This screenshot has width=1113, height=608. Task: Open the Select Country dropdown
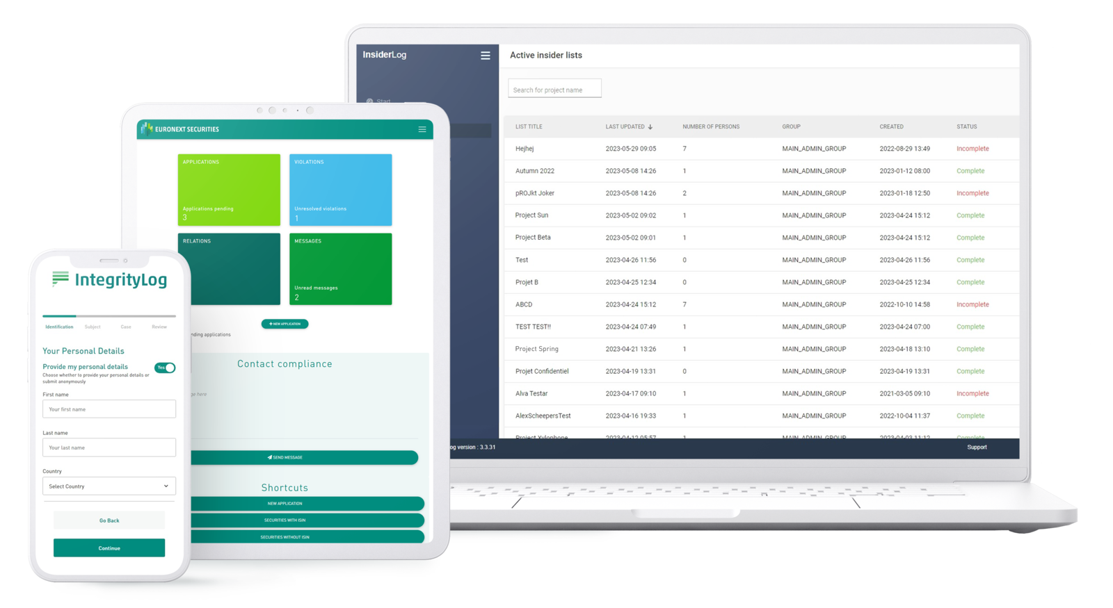coord(109,486)
